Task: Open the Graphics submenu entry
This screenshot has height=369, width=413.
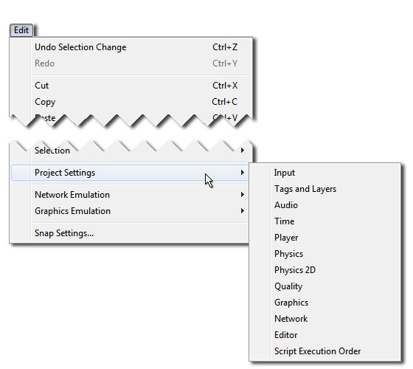Action: pyautogui.click(x=324, y=303)
